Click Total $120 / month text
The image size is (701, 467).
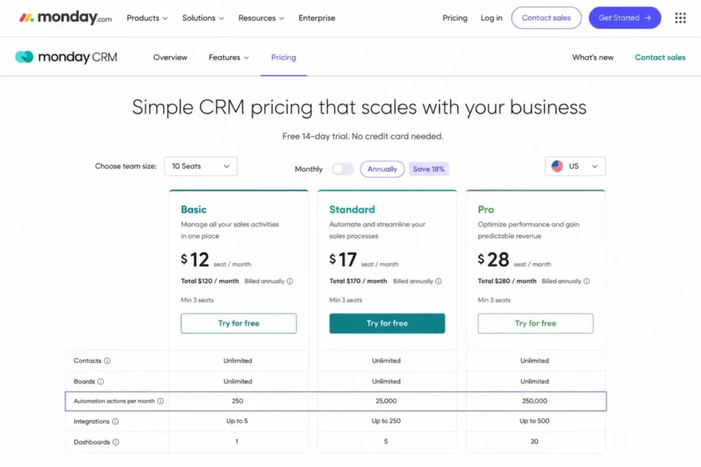click(x=209, y=281)
